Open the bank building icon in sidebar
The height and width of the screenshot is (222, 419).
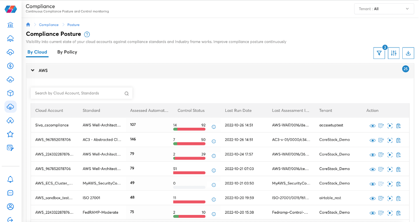[10, 25]
